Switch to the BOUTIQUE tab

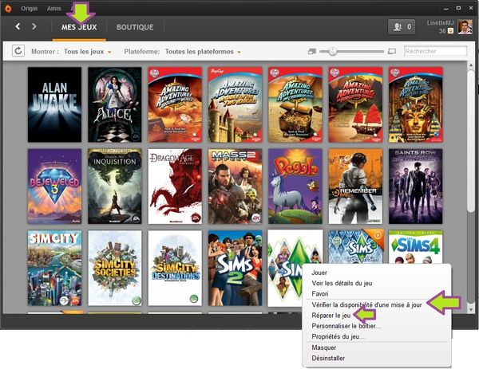[x=135, y=27]
